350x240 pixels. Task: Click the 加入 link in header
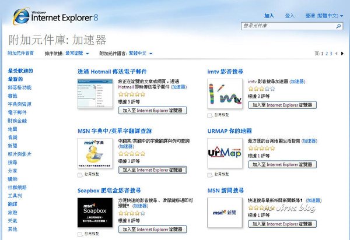[x=269, y=16]
